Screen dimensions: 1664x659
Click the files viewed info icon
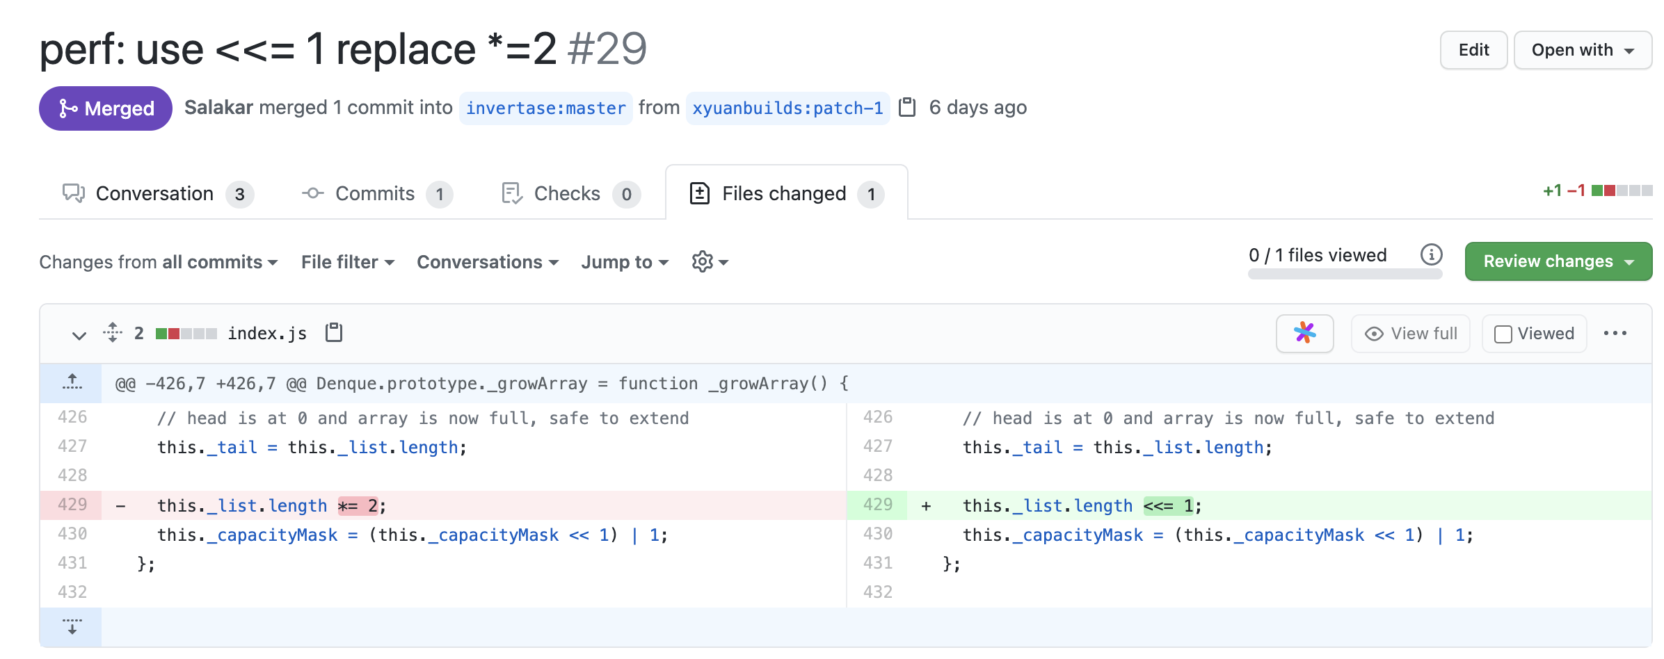[x=1431, y=255]
